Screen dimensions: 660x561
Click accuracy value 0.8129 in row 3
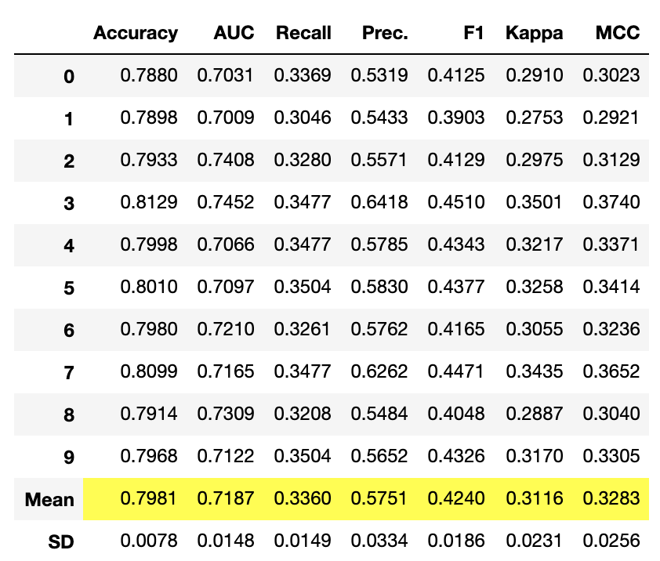(x=149, y=202)
